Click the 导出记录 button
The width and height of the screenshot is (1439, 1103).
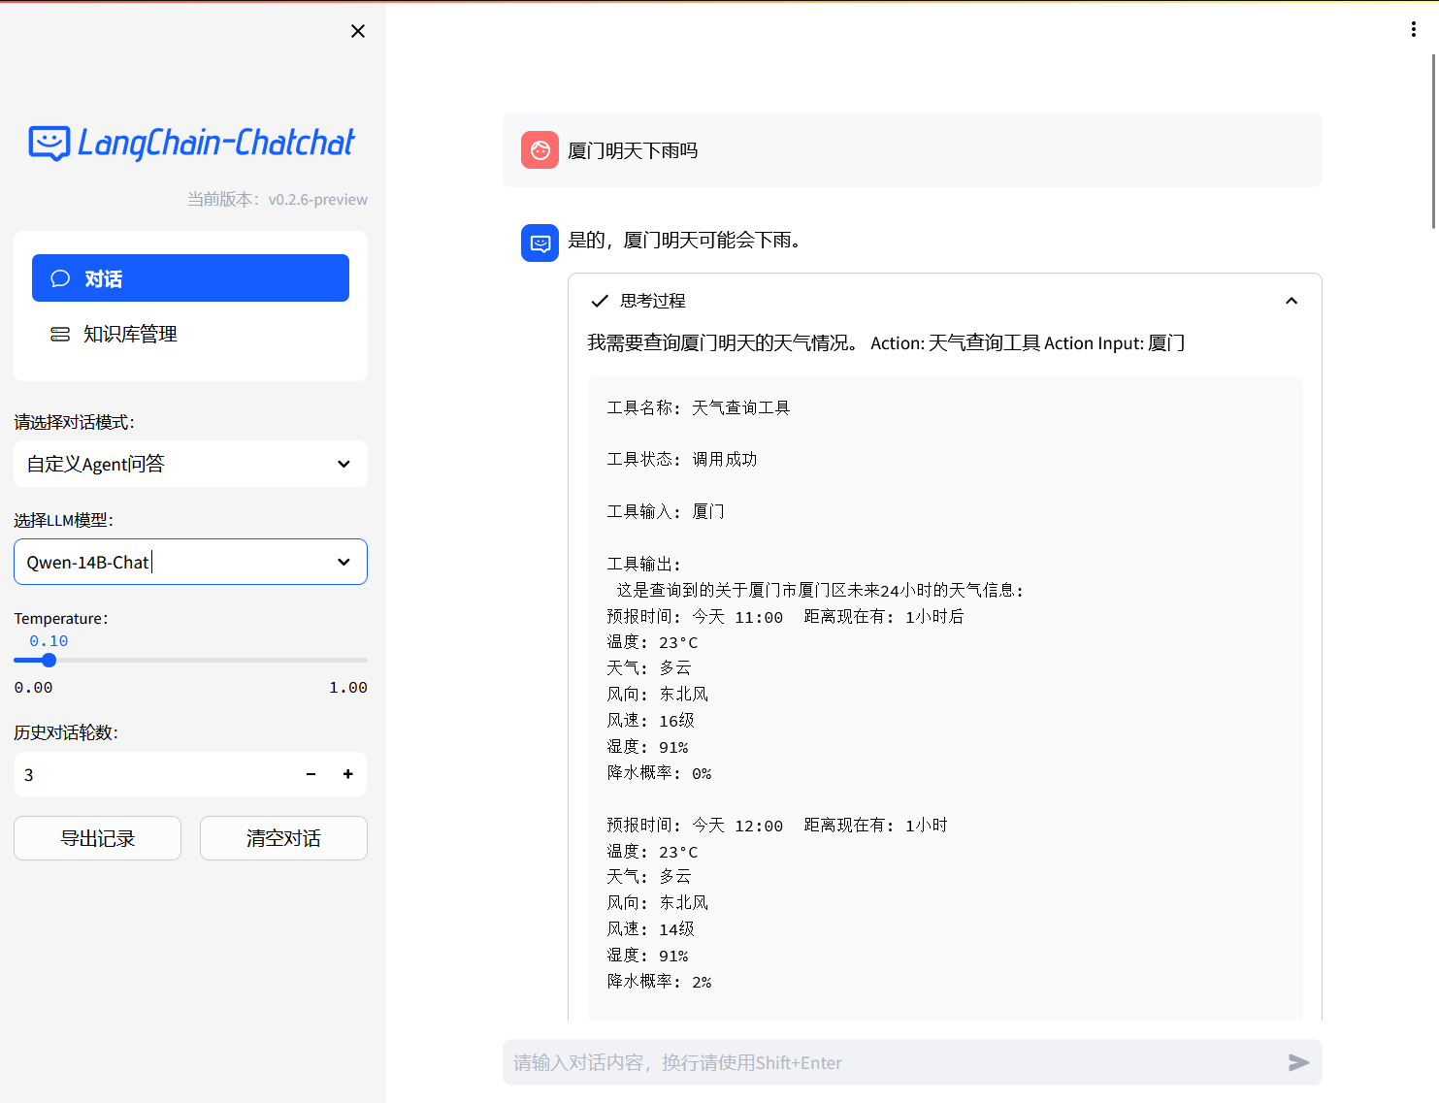coord(97,838)
